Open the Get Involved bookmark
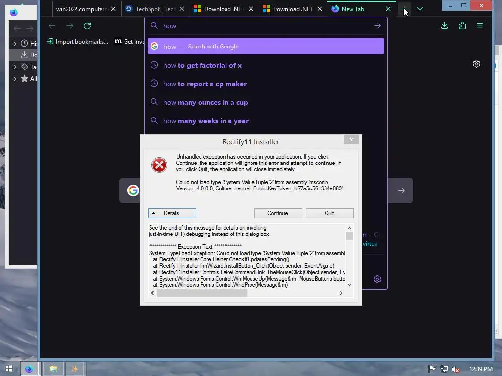Screen dimensions: 502x376 129,42
